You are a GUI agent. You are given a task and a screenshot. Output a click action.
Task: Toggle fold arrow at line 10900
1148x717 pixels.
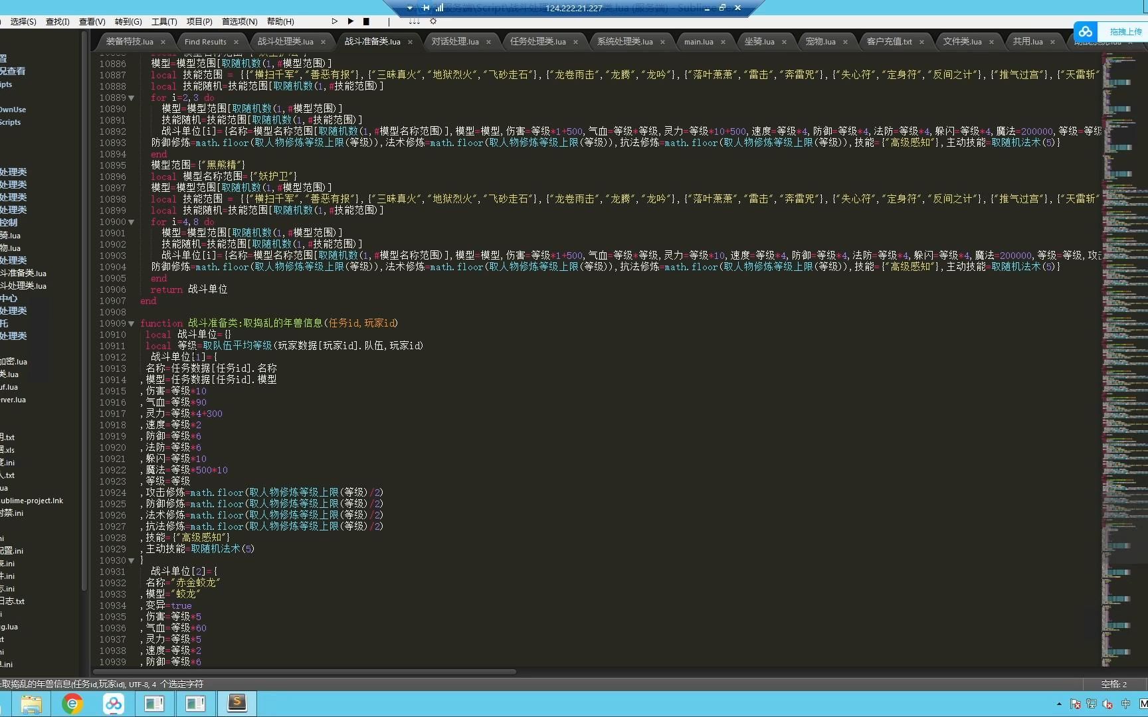coord(132,222)
